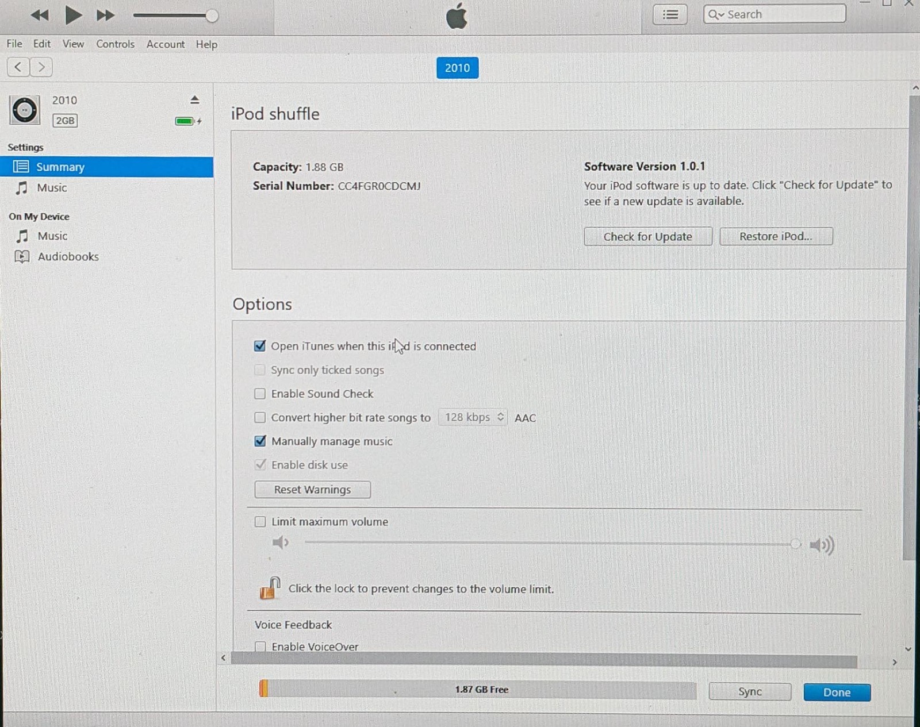Click Software Version 1.0.1 text
The image size is (920, 727).
coord(645,167)
